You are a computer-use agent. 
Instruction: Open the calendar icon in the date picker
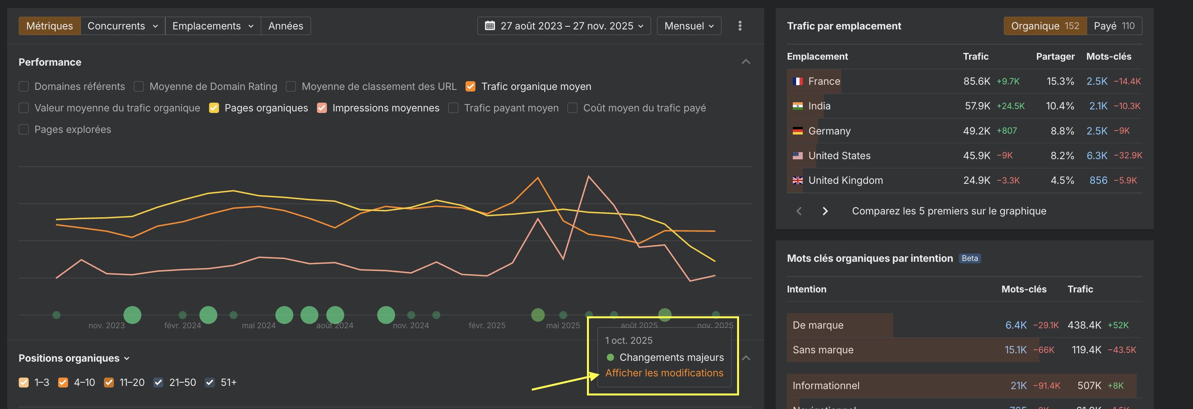(x=490, y=26)
